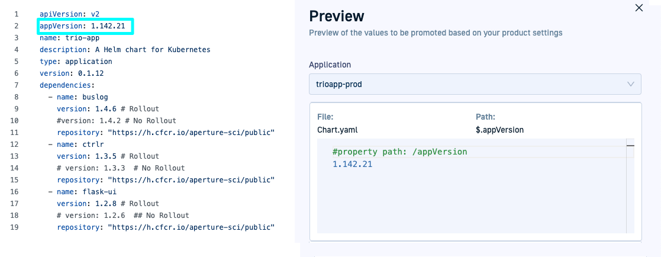Click the scrollbar marker in preview code box
The height and width of the screenshot is (257, 661).
[630, 145]
